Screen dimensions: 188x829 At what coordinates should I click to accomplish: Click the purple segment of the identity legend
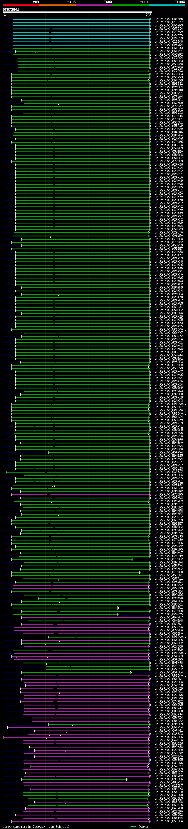(94, 5)
